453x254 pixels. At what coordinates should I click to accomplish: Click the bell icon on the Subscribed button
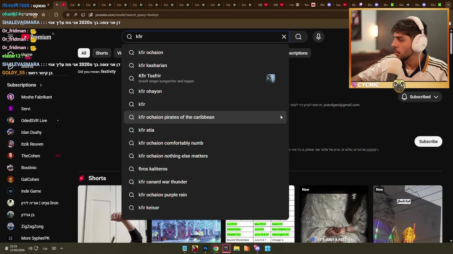[404, 97]
